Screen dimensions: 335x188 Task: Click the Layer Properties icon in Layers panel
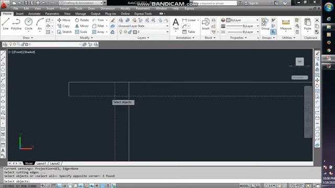point(121,20)
